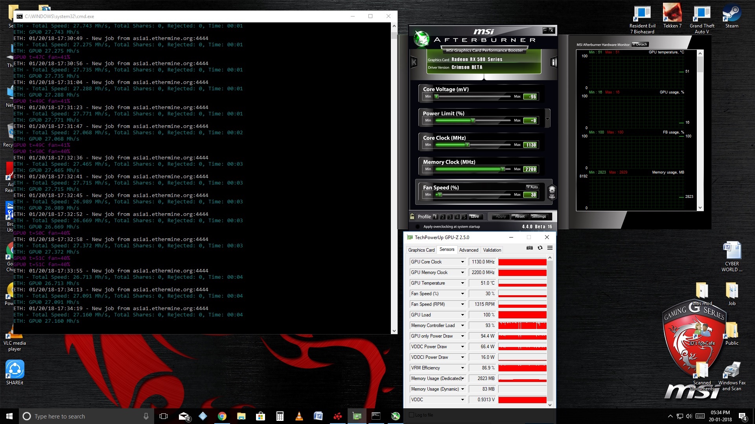Expand the GPU Temperature sensor dropdown
Viewport: 755px width, 424px height.
click(462, 283)
